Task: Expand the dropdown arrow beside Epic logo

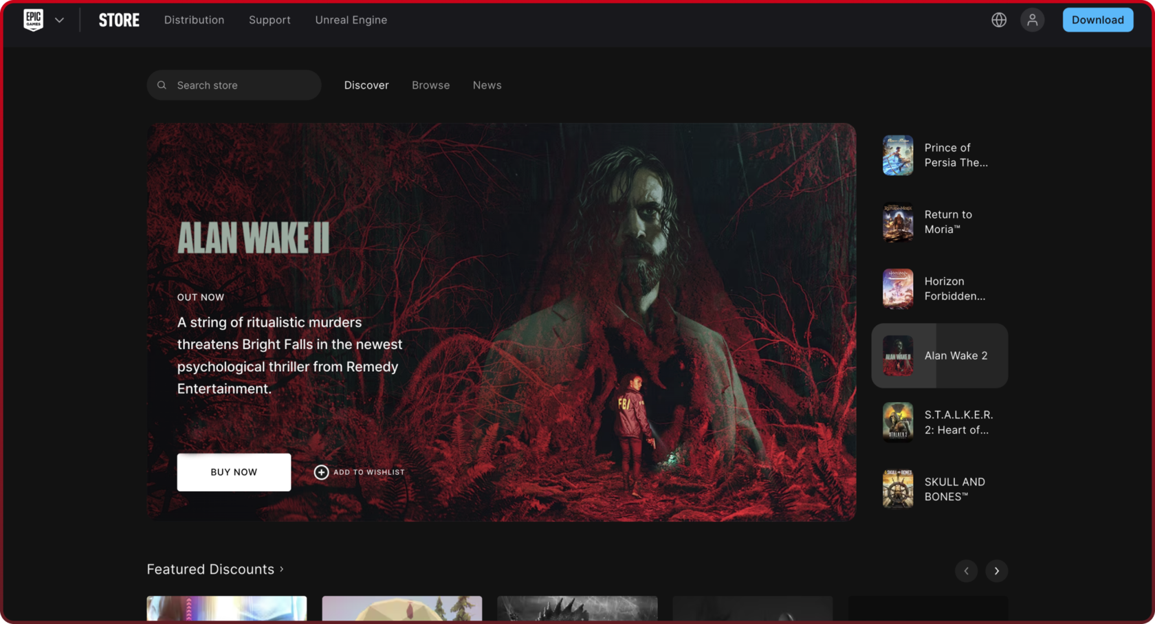Action: (60, 20)
